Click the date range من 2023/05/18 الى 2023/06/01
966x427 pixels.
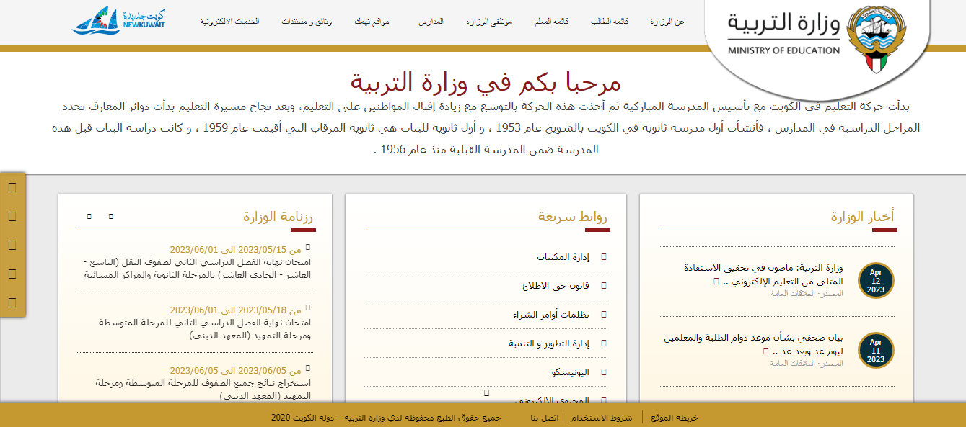tap(235, 310)
